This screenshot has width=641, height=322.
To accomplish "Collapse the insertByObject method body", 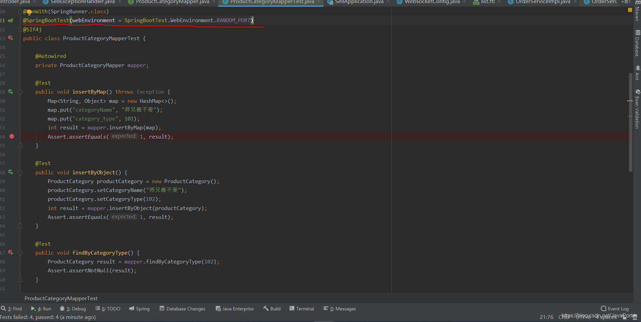I will [x=20, y=173].
